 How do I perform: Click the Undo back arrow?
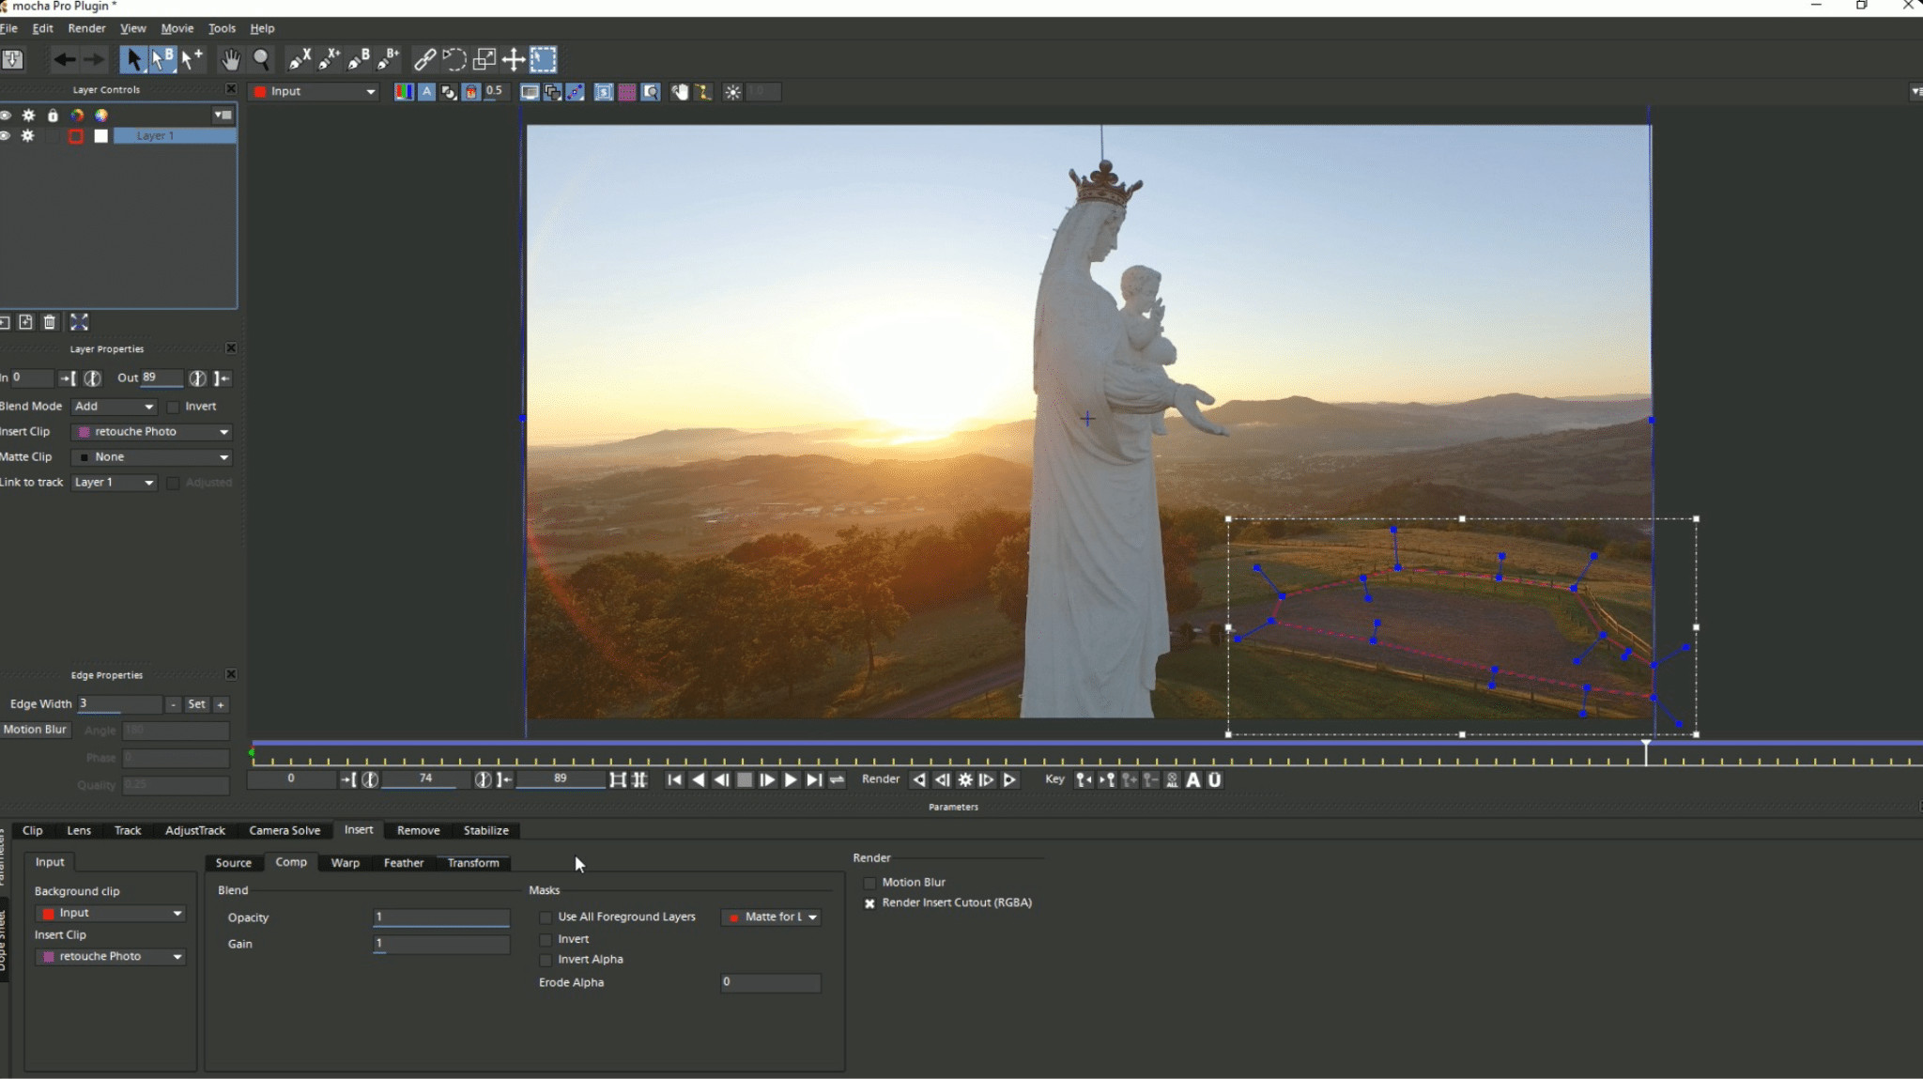pyautogui.click(x=64, y=60)
